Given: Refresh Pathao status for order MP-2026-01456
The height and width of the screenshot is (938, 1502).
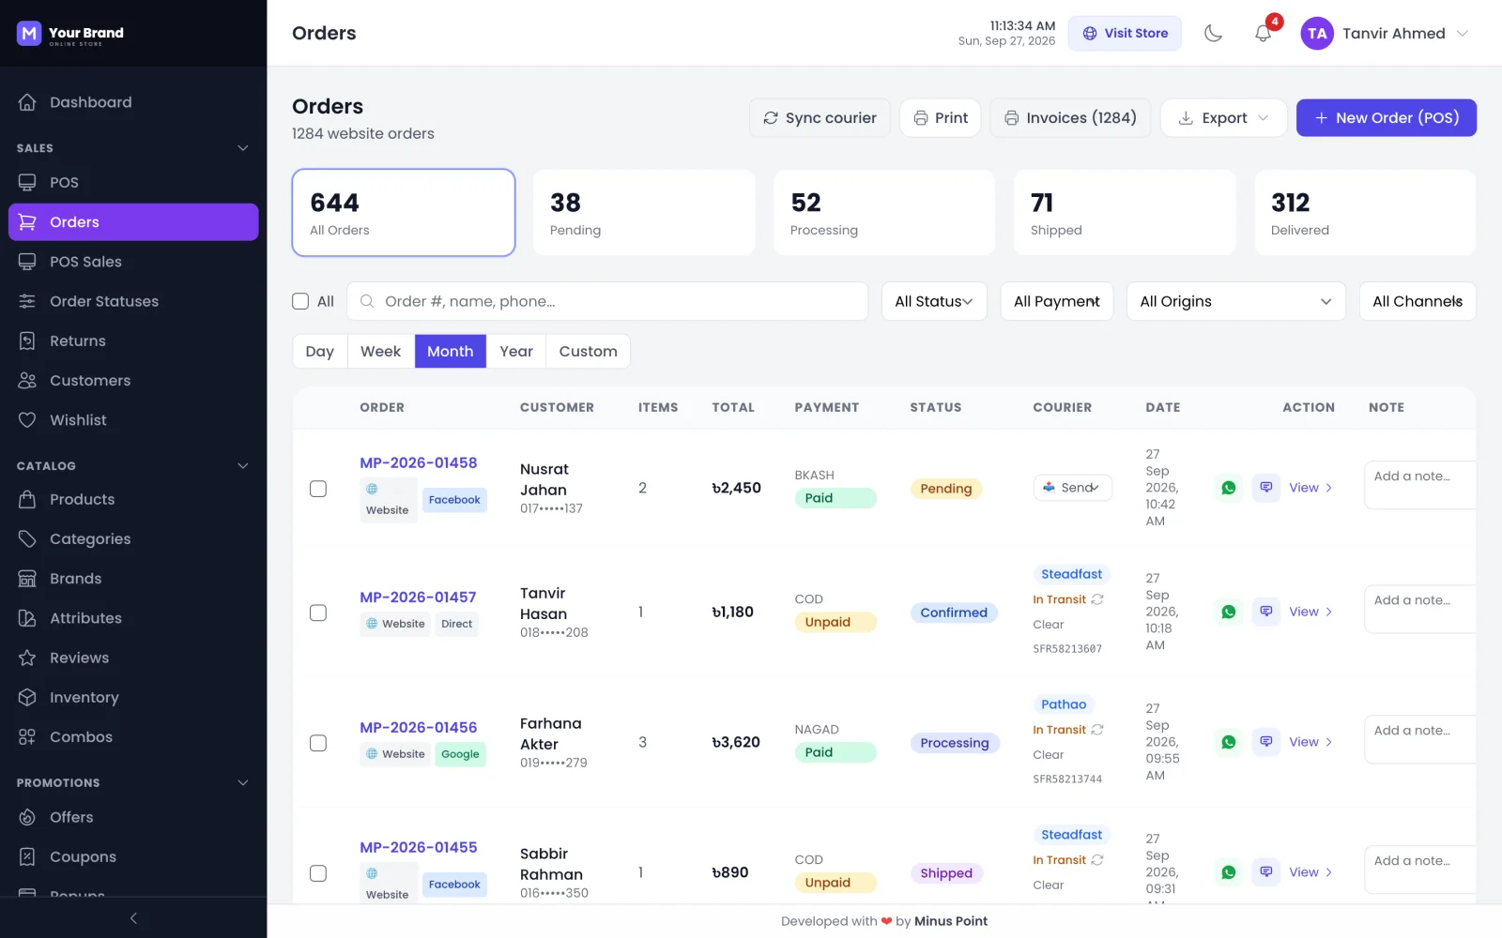Looking at the screenshot, I should (x=1097, y=730).
